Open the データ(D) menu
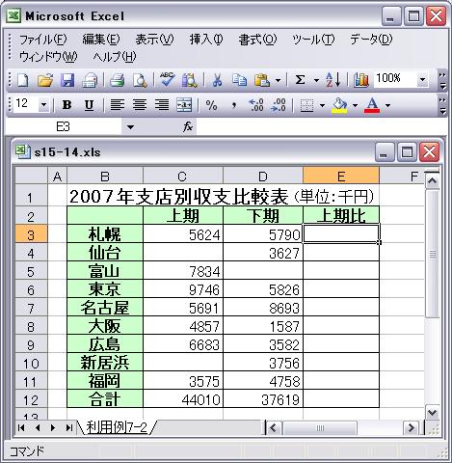 371,40
